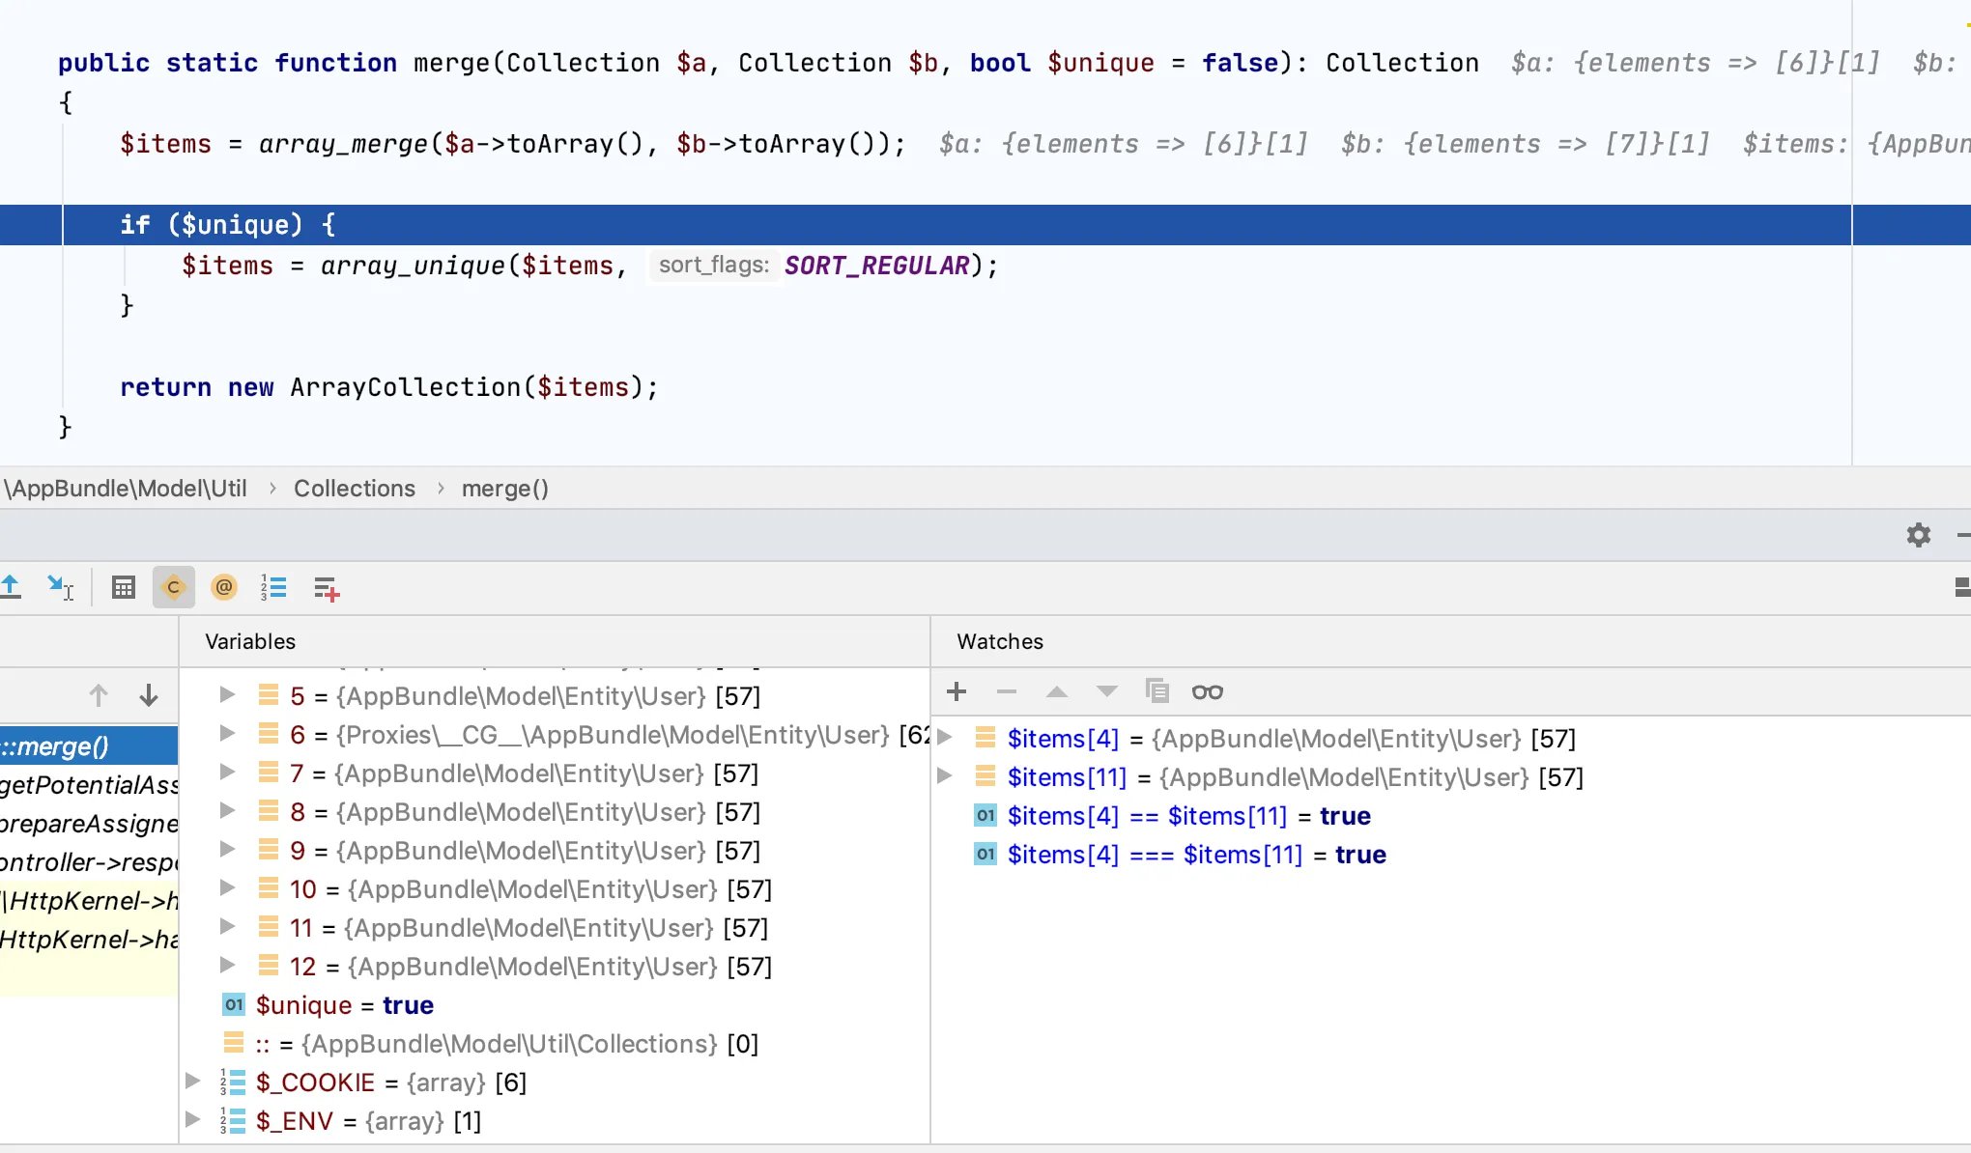
Task: Click merge() breadcrumb item
Action: pos(504,489)
